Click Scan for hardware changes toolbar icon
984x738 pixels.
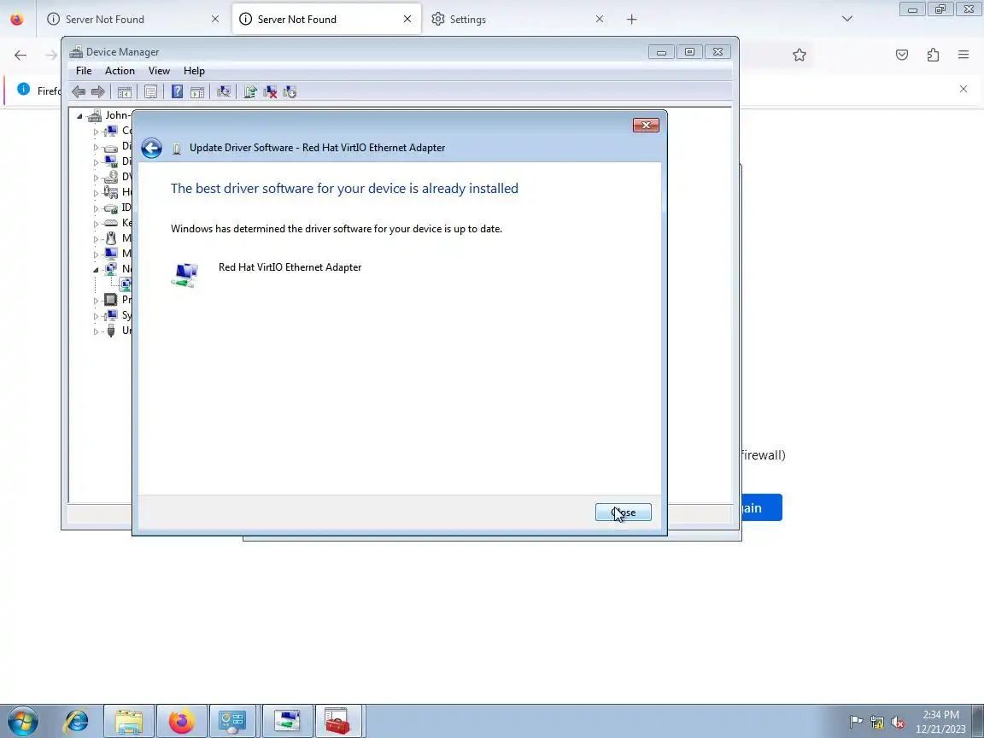tap(224, 92)
